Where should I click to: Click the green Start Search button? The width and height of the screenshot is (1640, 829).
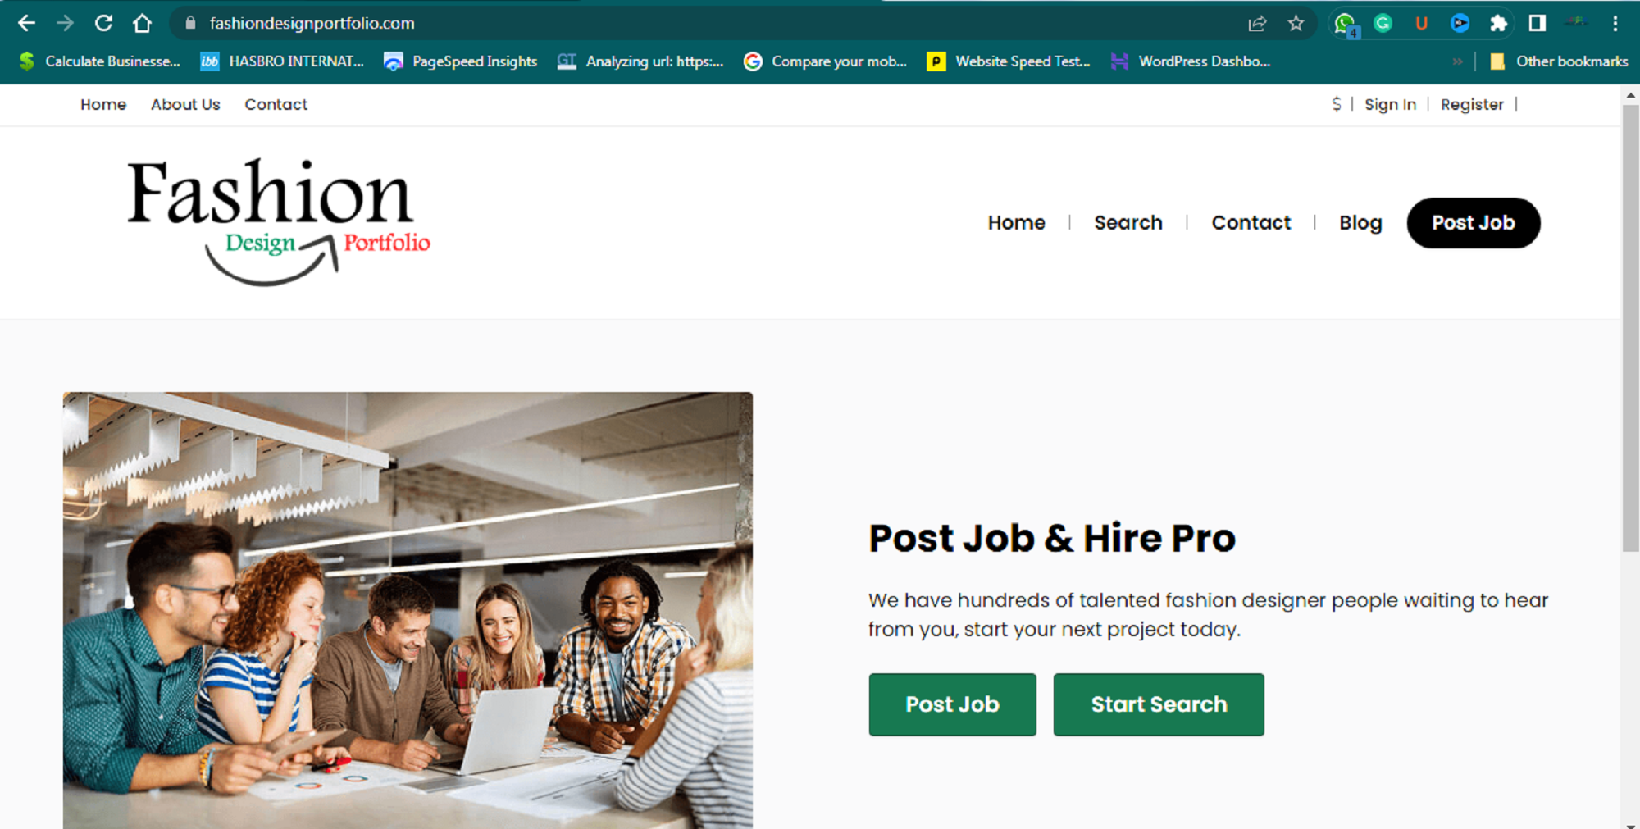[1159, 704]
